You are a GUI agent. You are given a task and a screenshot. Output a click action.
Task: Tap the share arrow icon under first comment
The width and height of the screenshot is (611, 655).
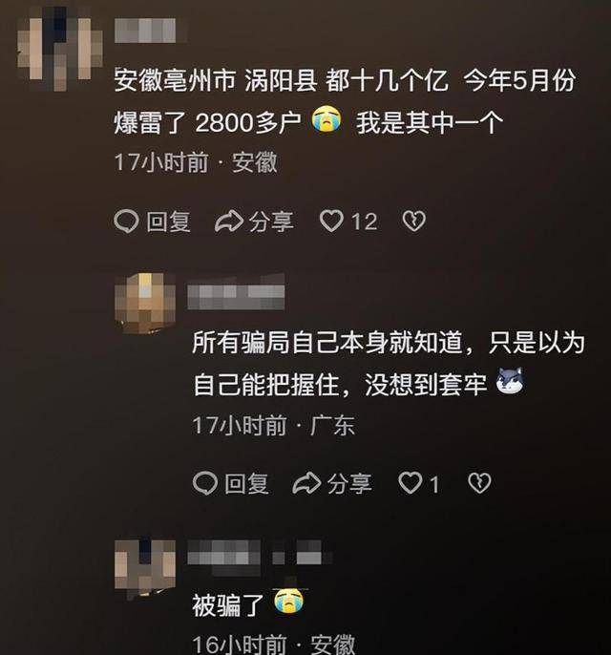(229, 221)
